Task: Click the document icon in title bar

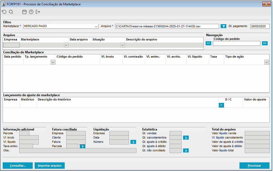Action: pos(3,4)
